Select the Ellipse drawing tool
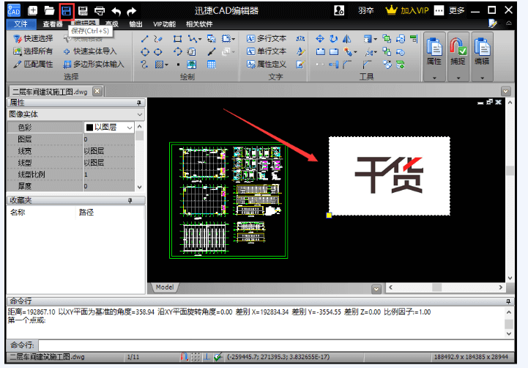This screenshot has width=528, height=368. point(158,51)
